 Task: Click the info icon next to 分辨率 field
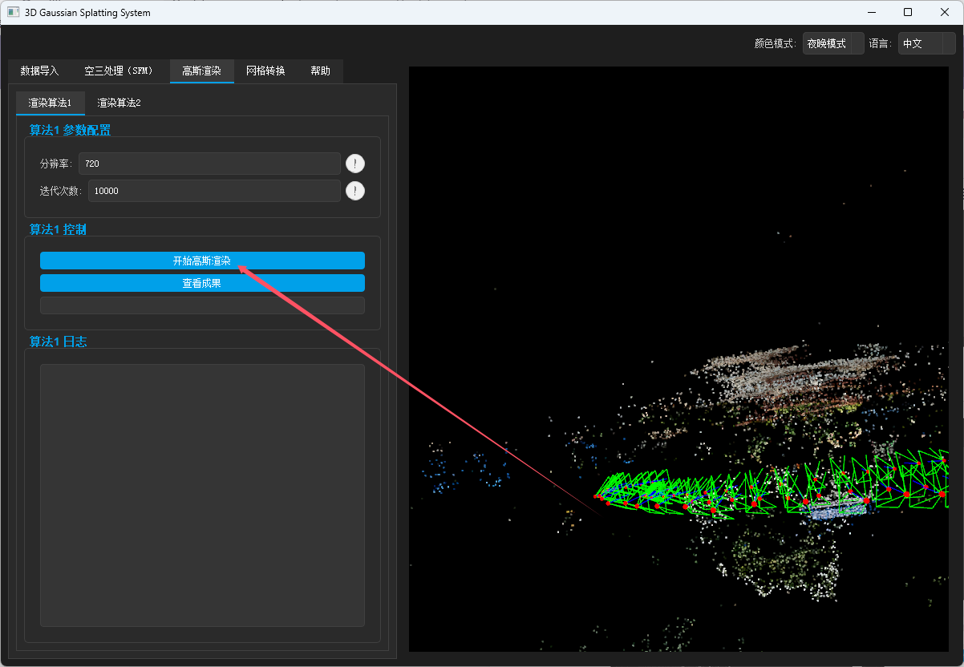pyautogui.click(x=355, y=164)
